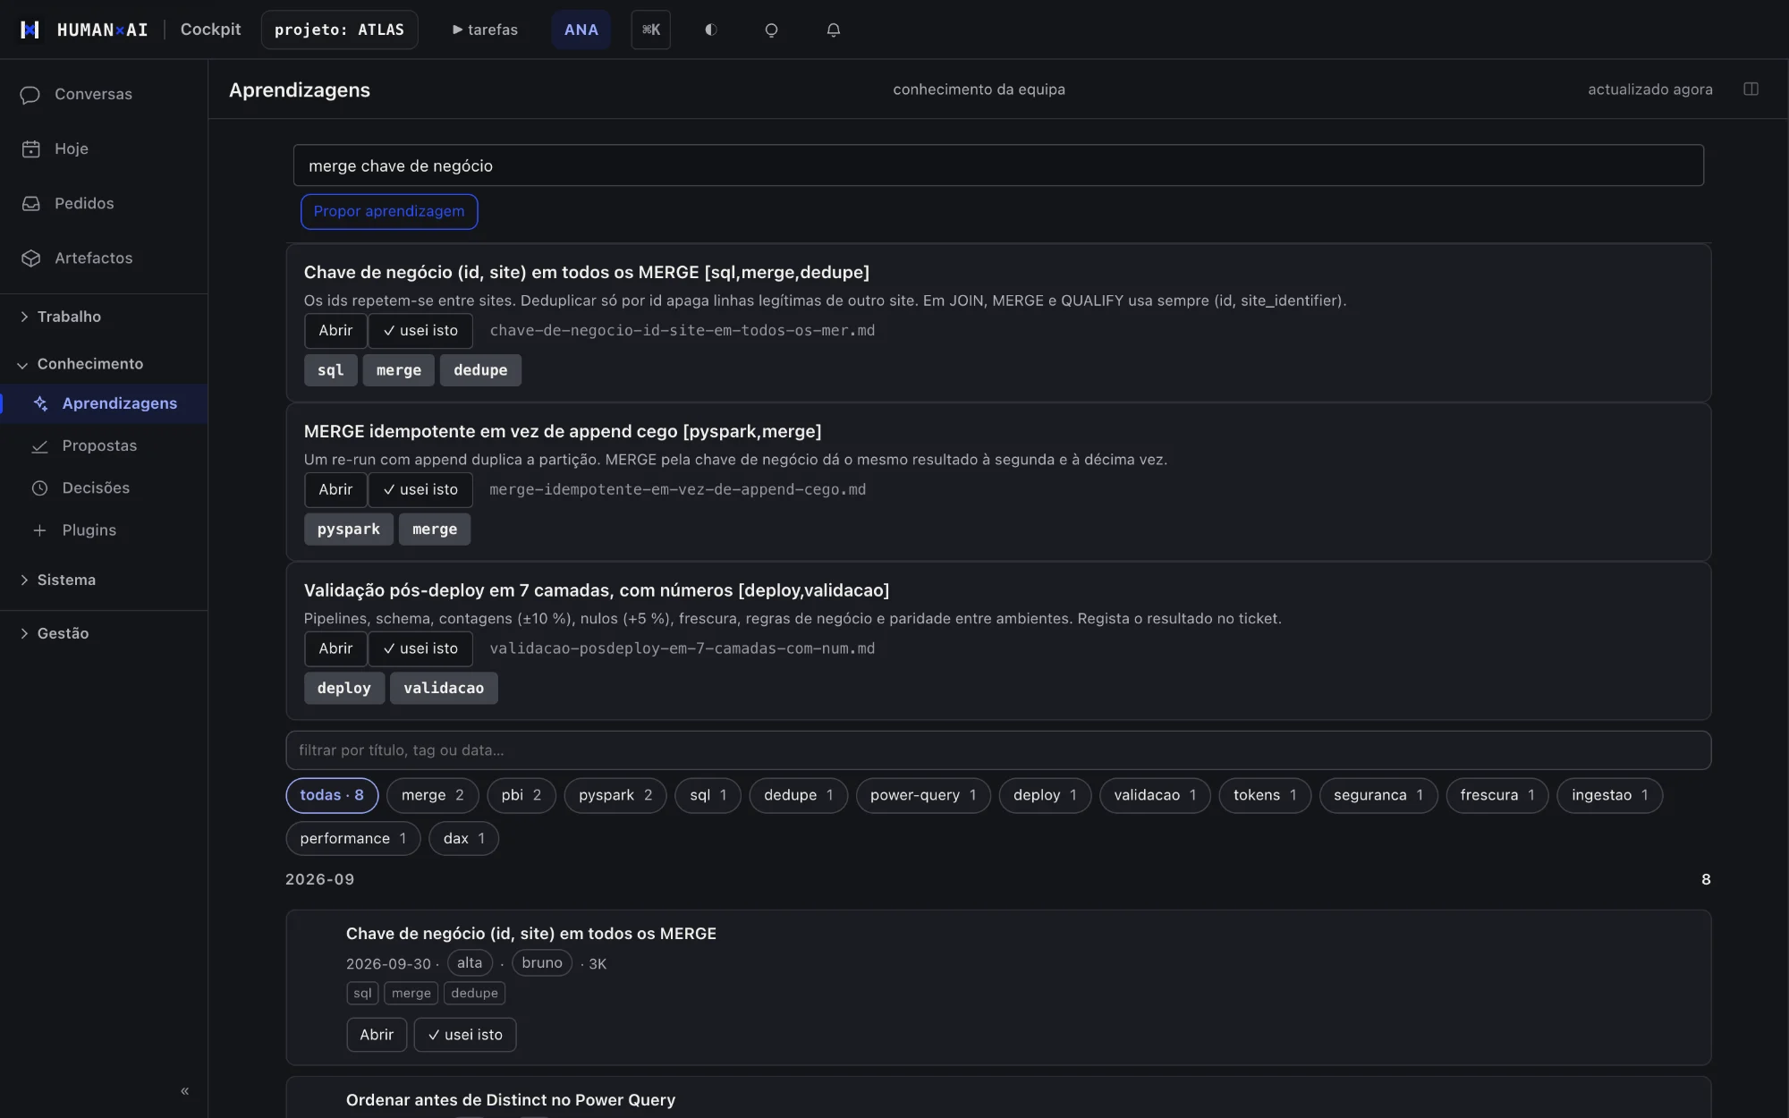Image resolution: width=1789 pixels, height=1118 pixels.
Task: Filter by tokens 1 chip
Action: [1265, 795]
